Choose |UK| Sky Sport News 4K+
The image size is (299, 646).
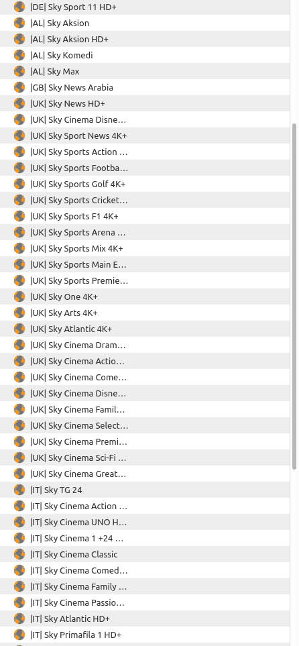coord(145,136)
